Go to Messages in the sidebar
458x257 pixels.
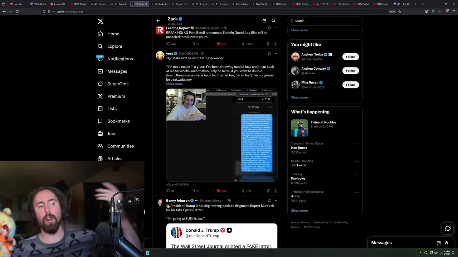112,71
